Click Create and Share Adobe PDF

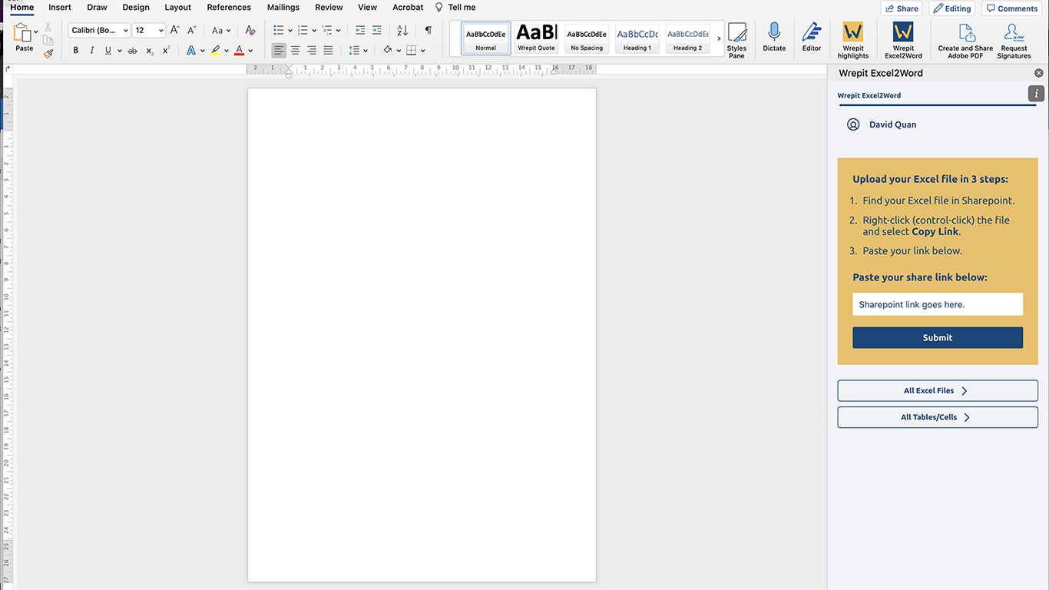[x=965, y=41]
